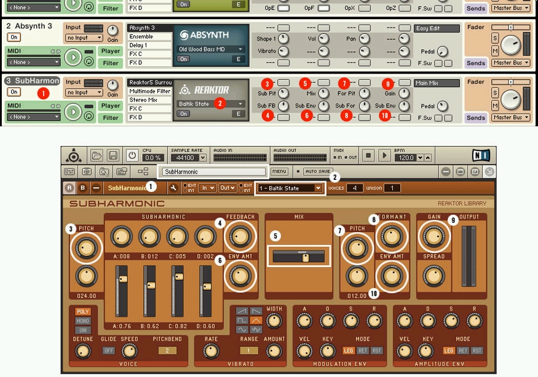Start playback with the play triangle button
Screen dimensions: 538x377
click(x=384, y=155)
